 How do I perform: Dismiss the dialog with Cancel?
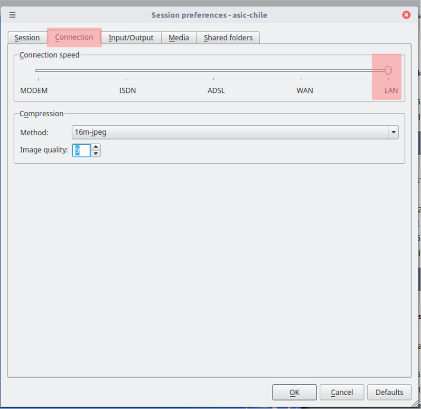tap(342, 392)
